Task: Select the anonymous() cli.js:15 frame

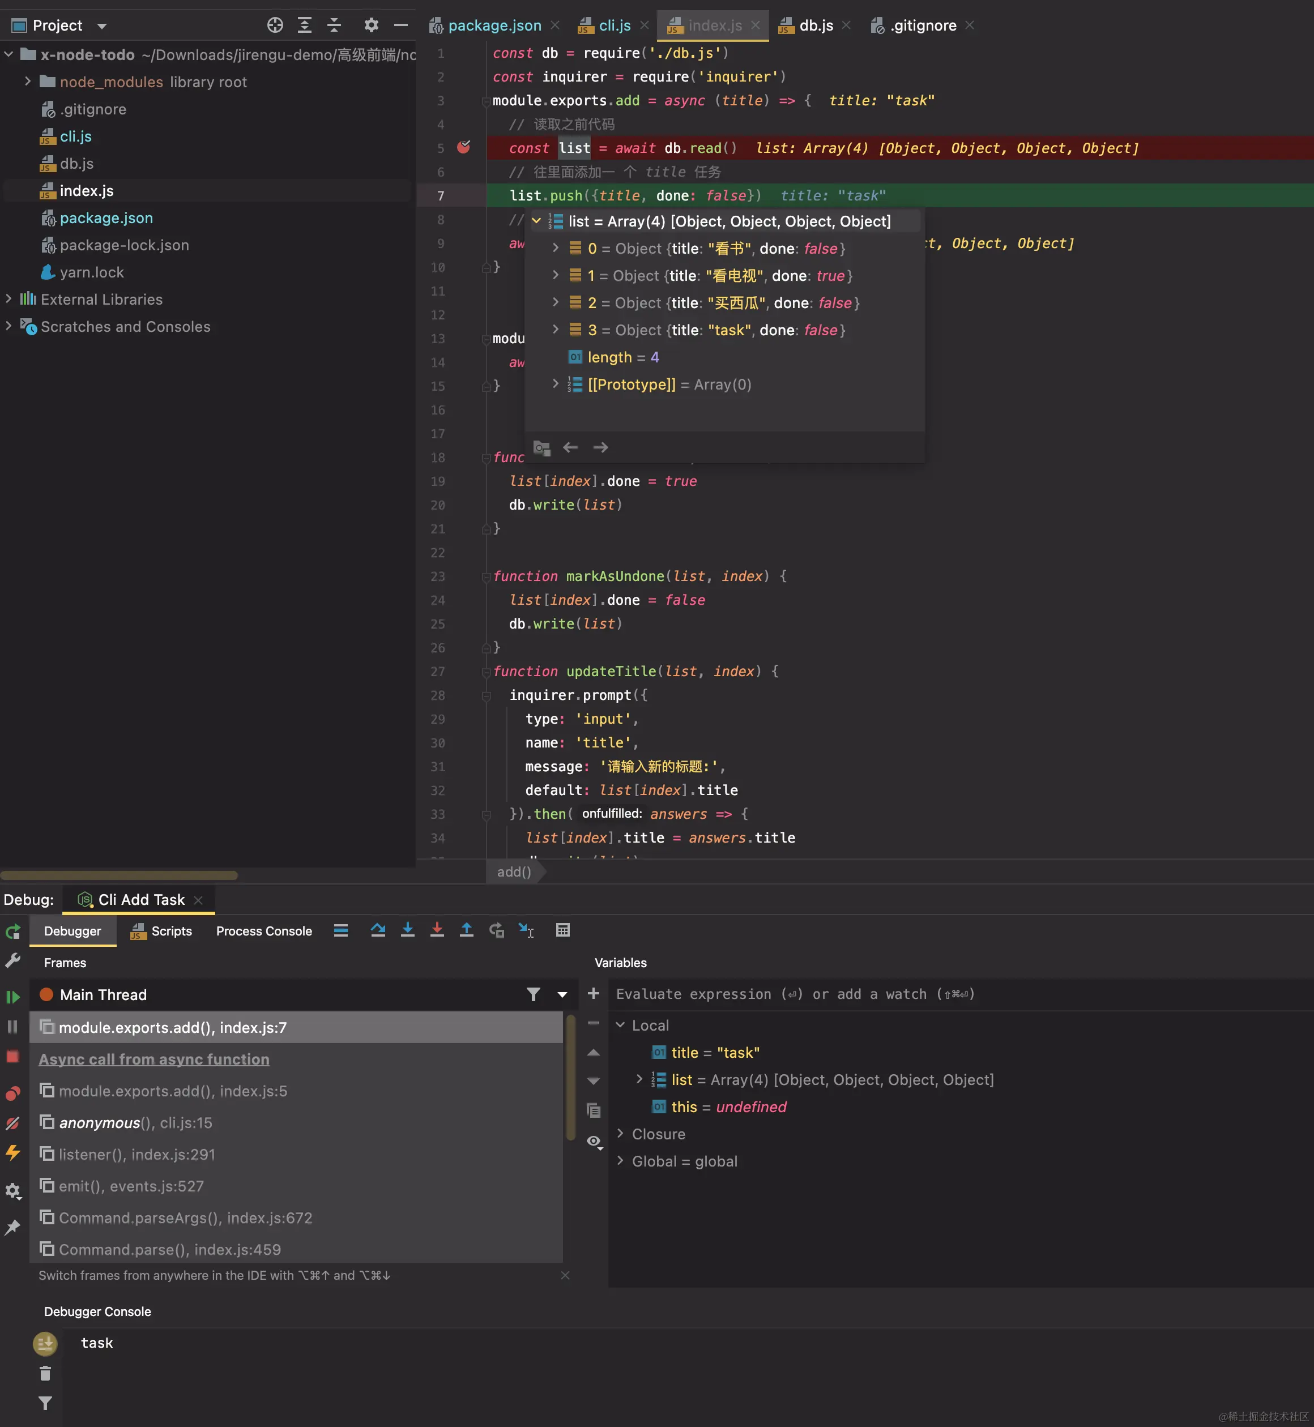Action: coord(135,1123)
